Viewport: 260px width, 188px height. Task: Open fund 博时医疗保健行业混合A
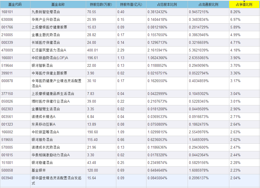pos(51,101)
